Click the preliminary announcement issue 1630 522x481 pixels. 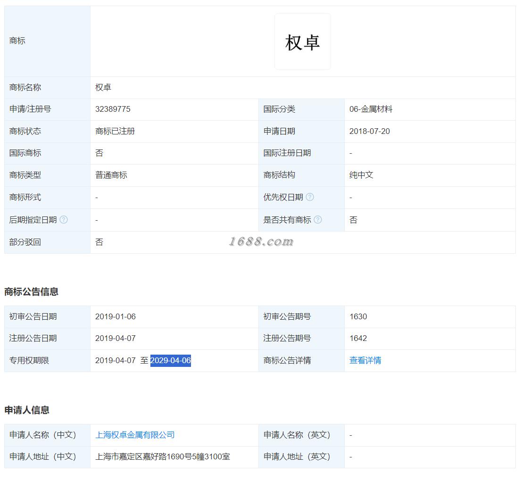coord(358,316)
